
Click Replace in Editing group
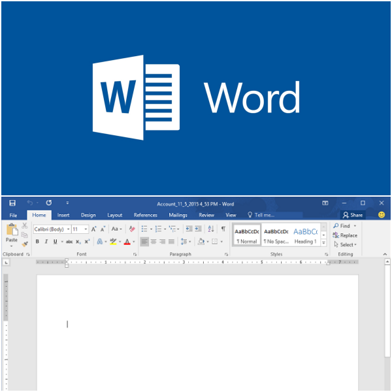[x=345, y=235]
